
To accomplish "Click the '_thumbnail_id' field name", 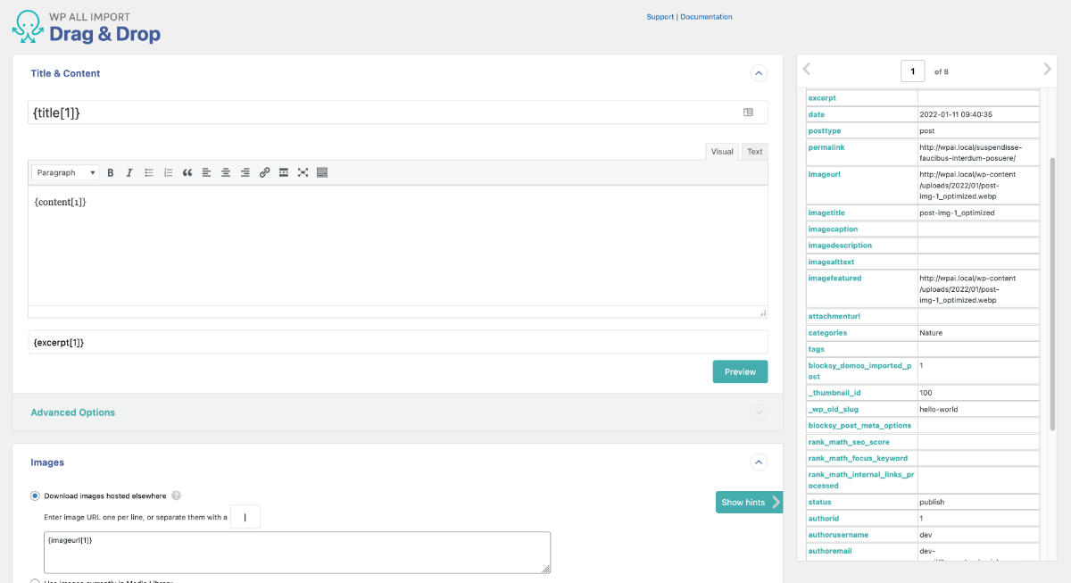I will tap(833, 393).
